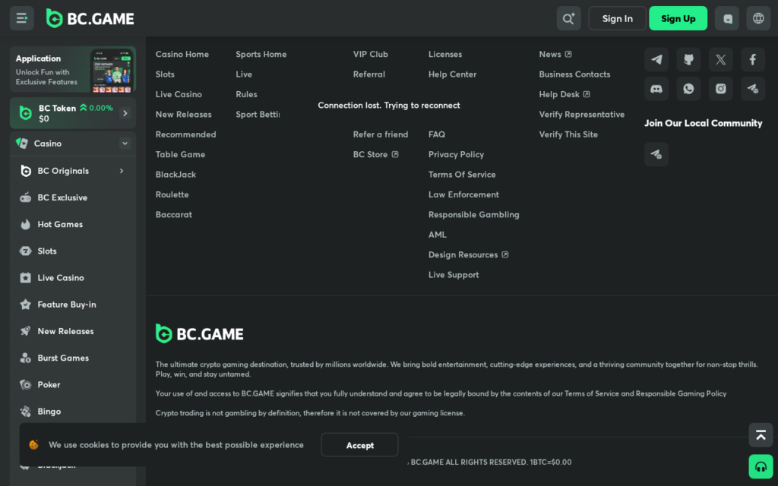
Task: Open the Instagram social icon
Action: coord(720,89)
